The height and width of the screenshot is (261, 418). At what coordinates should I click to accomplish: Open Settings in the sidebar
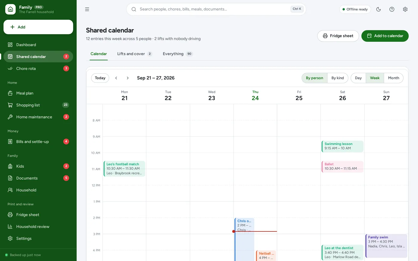click(x=38, y=239)
